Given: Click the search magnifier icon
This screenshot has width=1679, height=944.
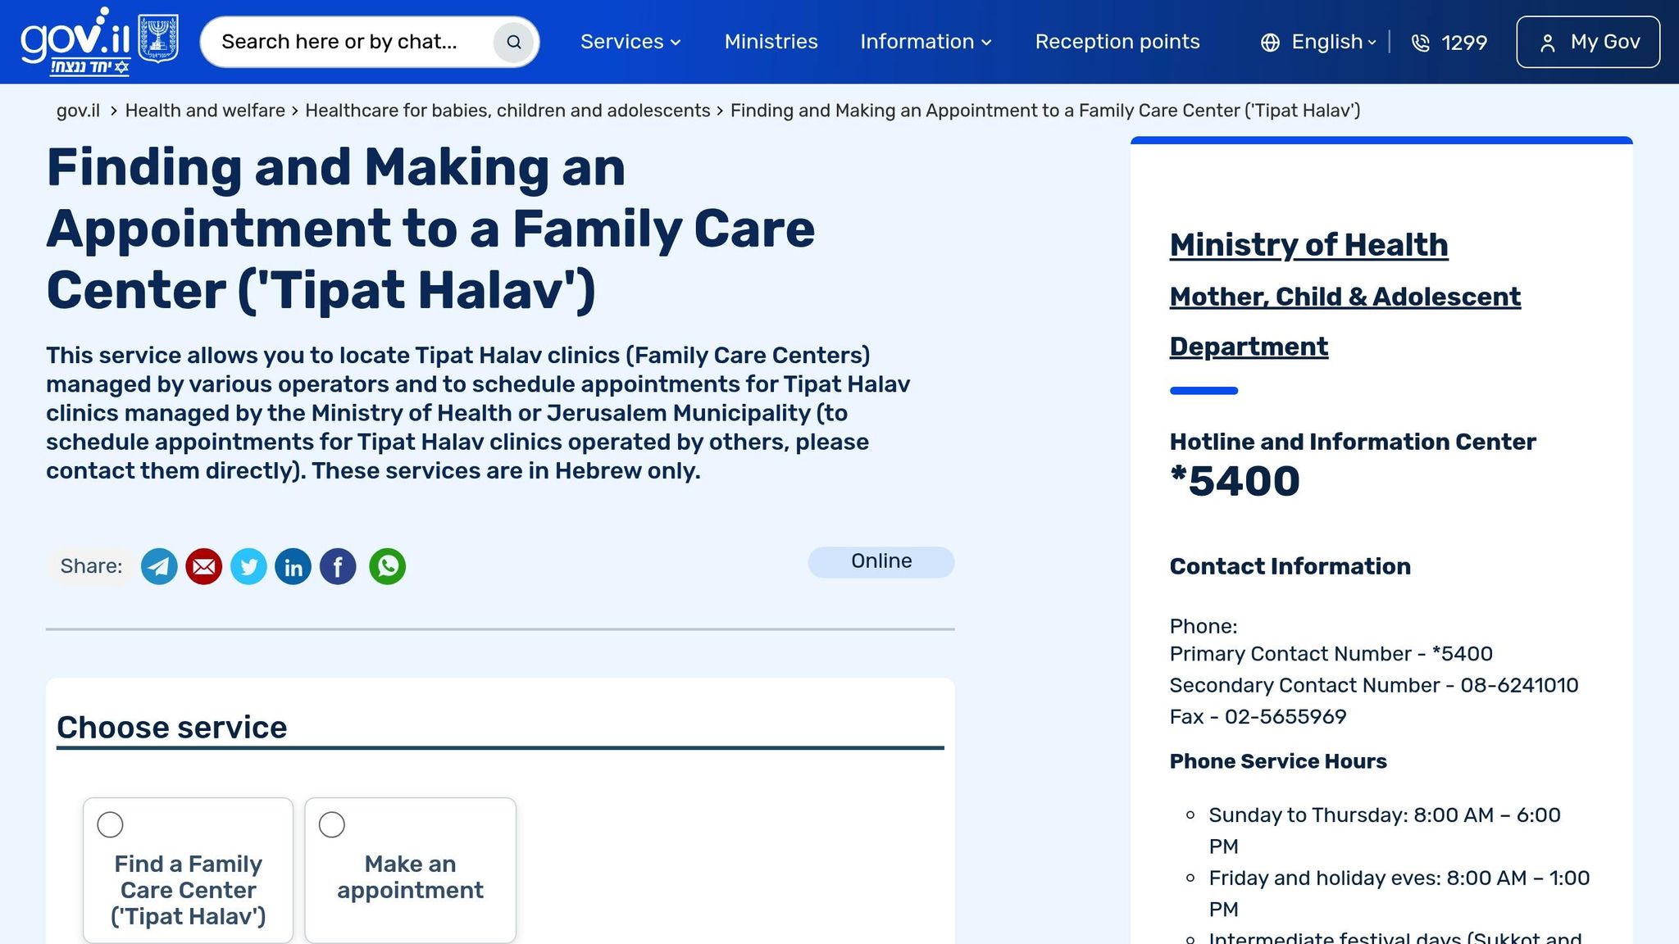Looking at the screenshot, I should click(514, 42).
